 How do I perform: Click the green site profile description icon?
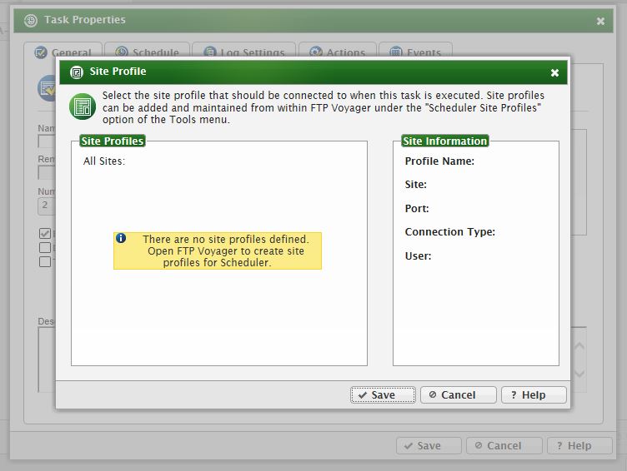83,107
